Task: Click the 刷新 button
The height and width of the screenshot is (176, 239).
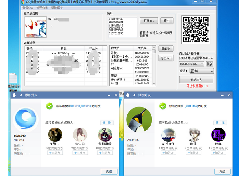Action: pyautogui.click(x=209, y=64)
